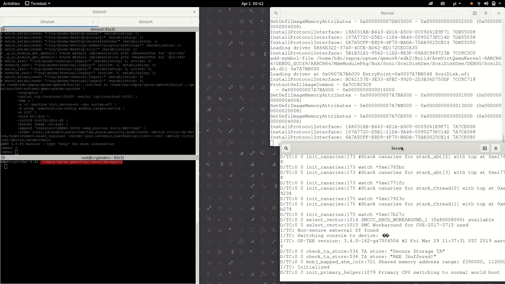The width and height of the screenshot is (505, 284).
Task: Click the 'ProtectUefiImageCommon' line in Normal window
Action: coord(320,84)
